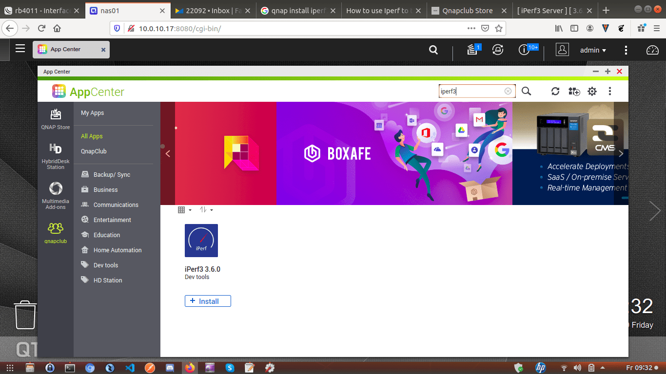Open the QTS desktop search
Viewport: 666px width, 374px height.
433,50
